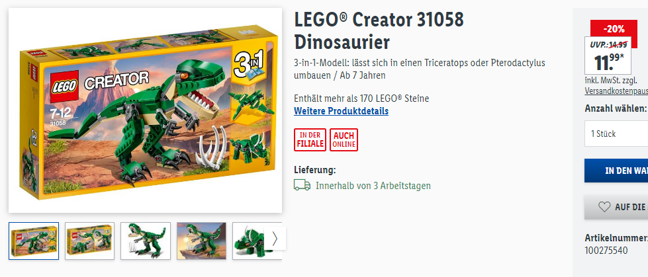Image resolution: width=648 pixels, height=277 pixels.
Task: Select the Triceratops thumbnail
Action: (x=248, y=241)
